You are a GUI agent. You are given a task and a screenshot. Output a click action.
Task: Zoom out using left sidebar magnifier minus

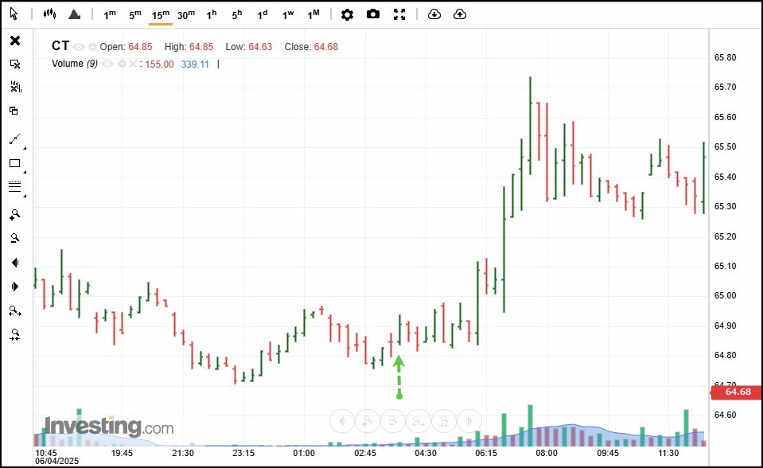click(x=14, y=238)
